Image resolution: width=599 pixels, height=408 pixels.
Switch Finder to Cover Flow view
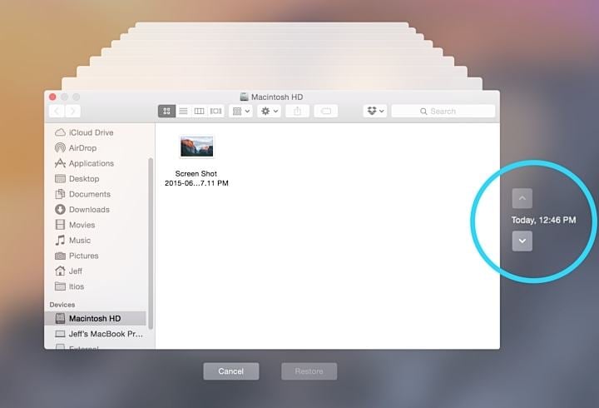tap(215, 112)
